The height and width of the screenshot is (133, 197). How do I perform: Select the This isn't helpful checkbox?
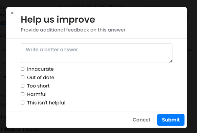pos(23,103)
